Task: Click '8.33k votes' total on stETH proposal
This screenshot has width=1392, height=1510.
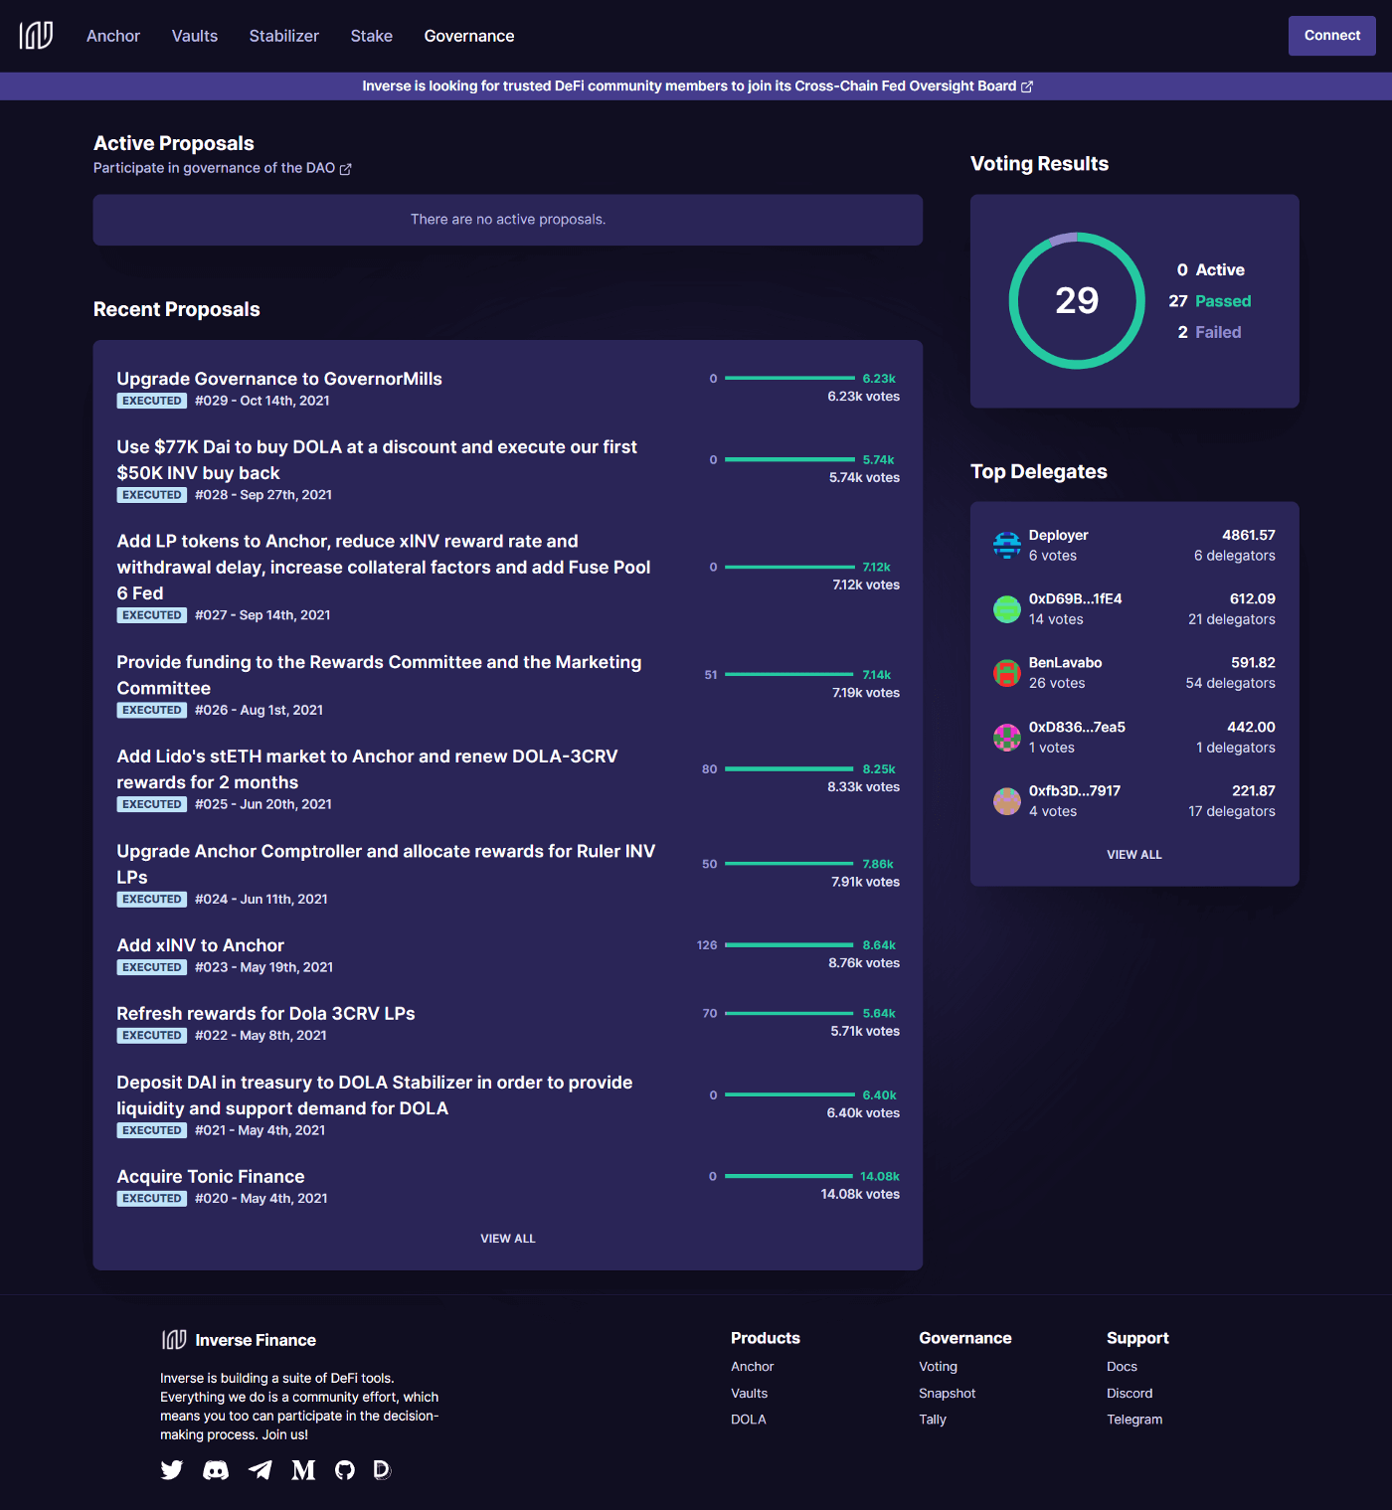Action: (864, 787)
